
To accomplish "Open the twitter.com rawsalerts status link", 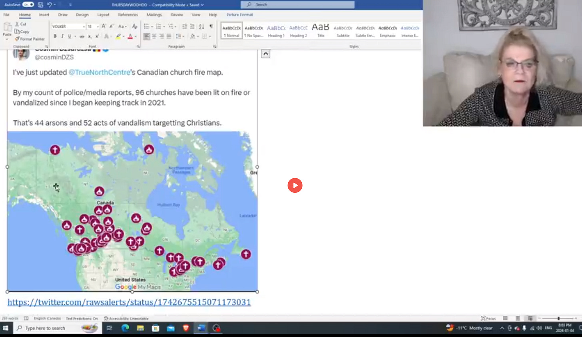I will point(129,302).
